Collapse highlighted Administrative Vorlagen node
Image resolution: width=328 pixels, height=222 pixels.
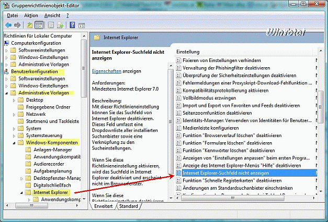point(6,93)
